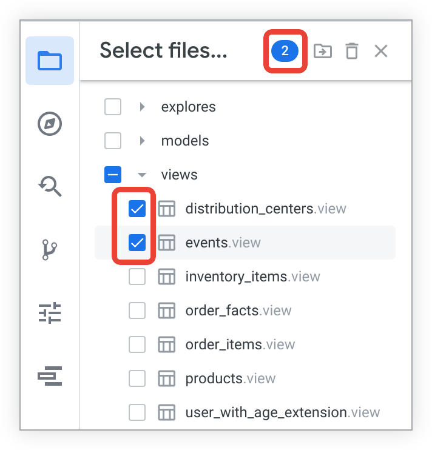Click the Move items folder icon
This screenshot has width=432, height=450.
point(323,52)
